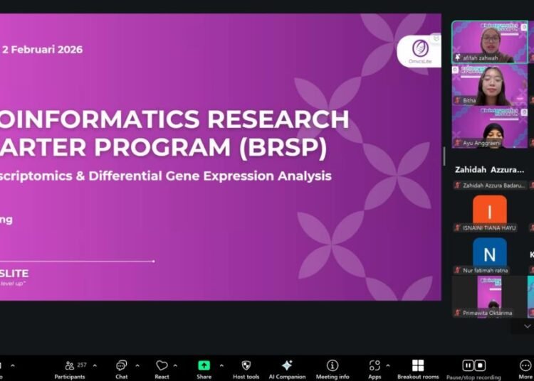
Task: Expand the arrow next to Chat
Action: pos(139,365)
